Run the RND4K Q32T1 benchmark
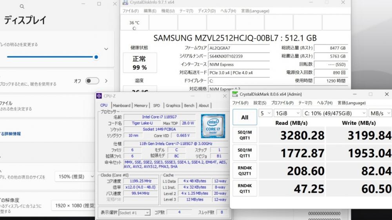The image size is (392, 220). 245,171
